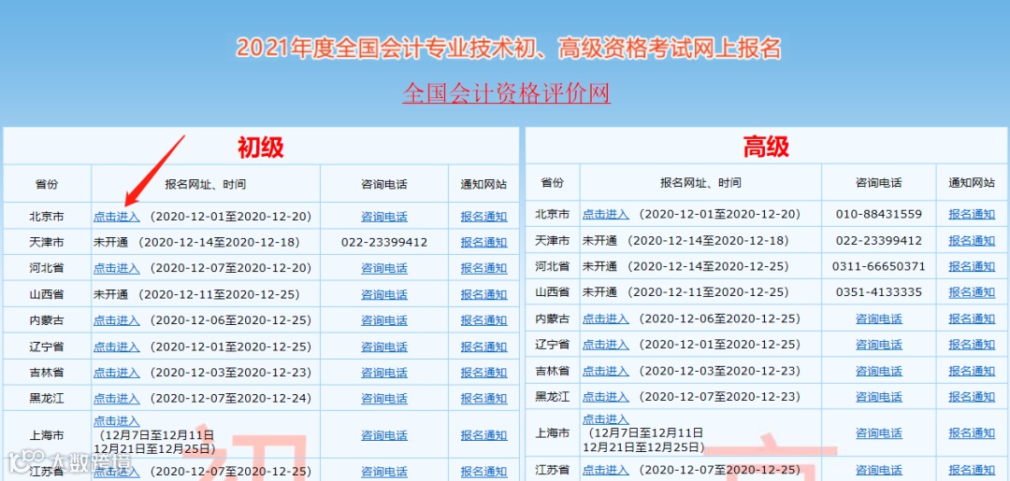Open 咨询电话 link for 黑龙江 in 高级

(878, 397)
